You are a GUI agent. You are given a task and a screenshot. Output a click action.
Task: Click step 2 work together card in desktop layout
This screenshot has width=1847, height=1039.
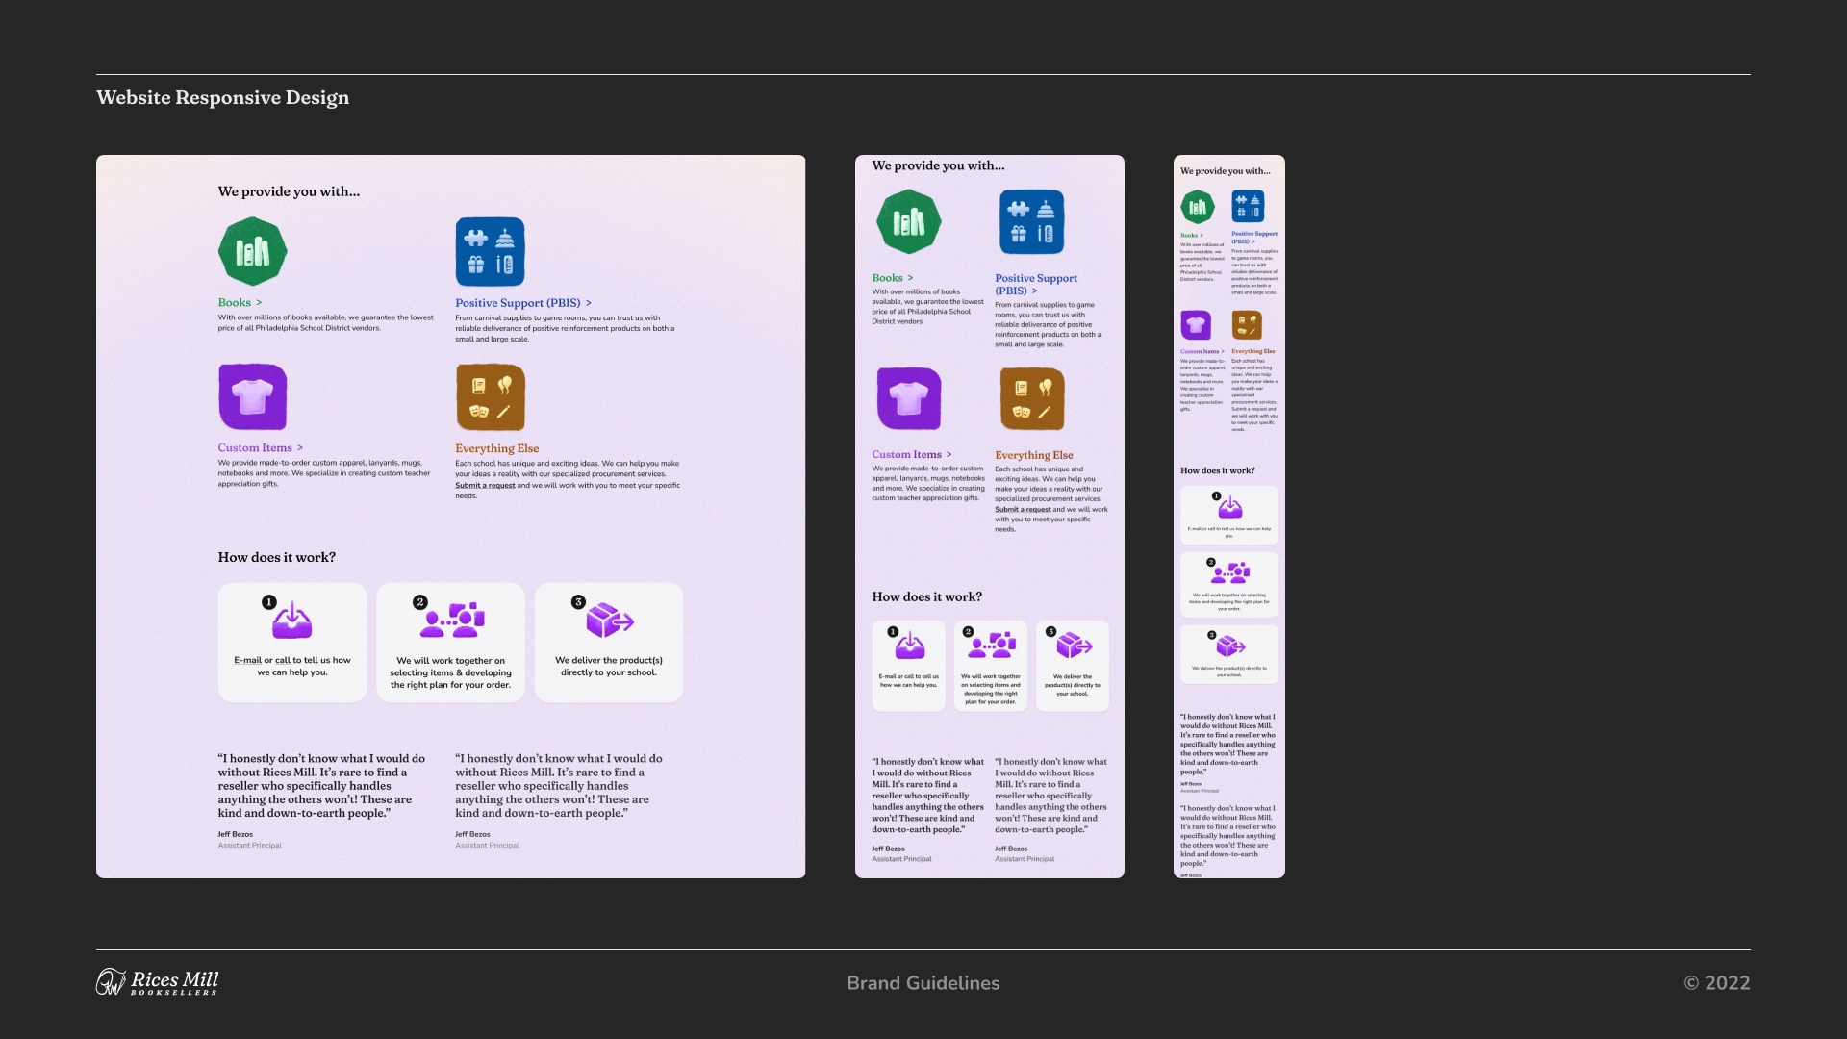coord(450,643)
